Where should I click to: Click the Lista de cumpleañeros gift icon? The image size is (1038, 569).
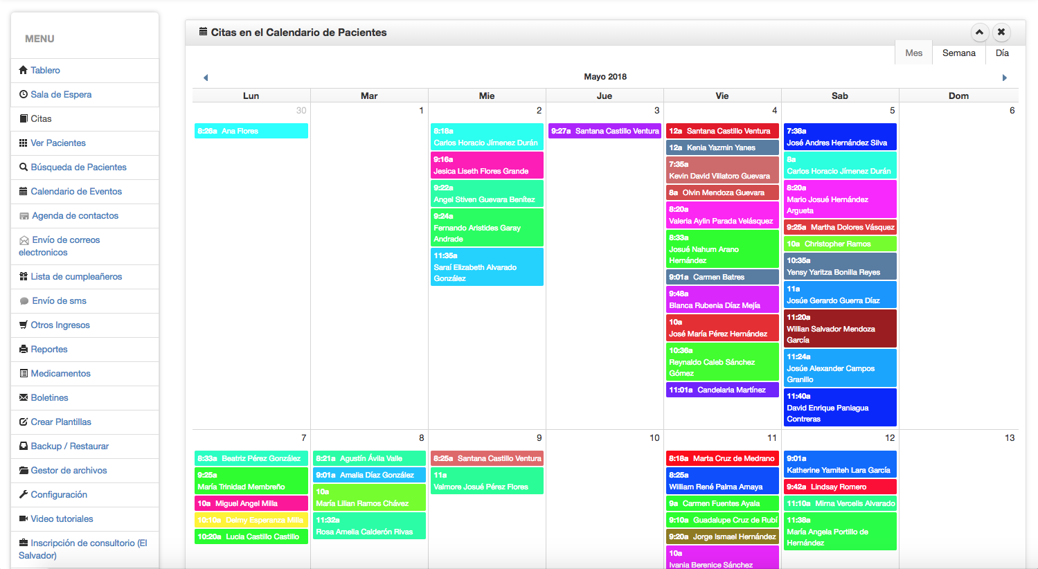point(24,276)
